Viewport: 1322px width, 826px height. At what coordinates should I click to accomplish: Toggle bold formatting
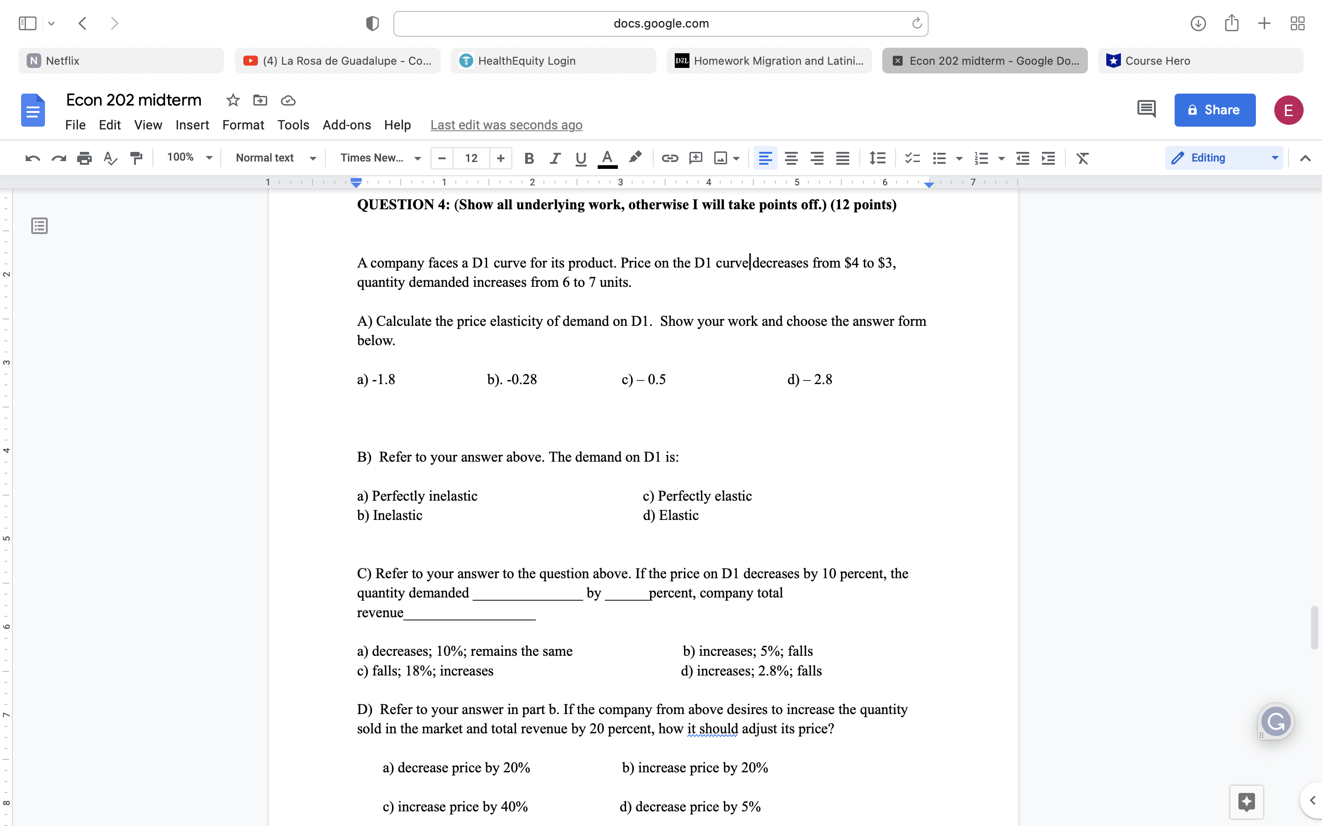(528, 158)
